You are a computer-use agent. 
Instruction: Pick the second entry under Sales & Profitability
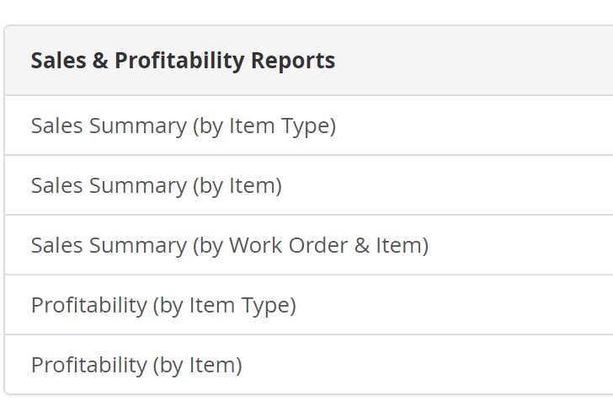point(309,185)
